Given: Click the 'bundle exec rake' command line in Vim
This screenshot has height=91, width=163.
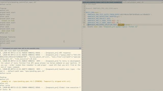Looking at the screenshot, I should (x=113, y=27).
